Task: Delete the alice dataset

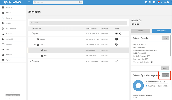Action: [165, 68]
